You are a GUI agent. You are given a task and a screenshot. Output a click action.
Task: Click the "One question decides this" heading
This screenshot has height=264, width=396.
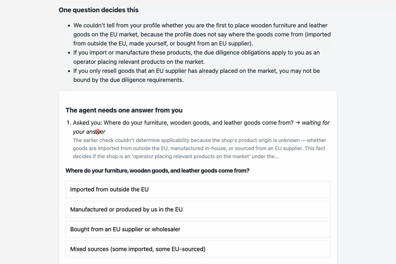click(x=98, y=10)
